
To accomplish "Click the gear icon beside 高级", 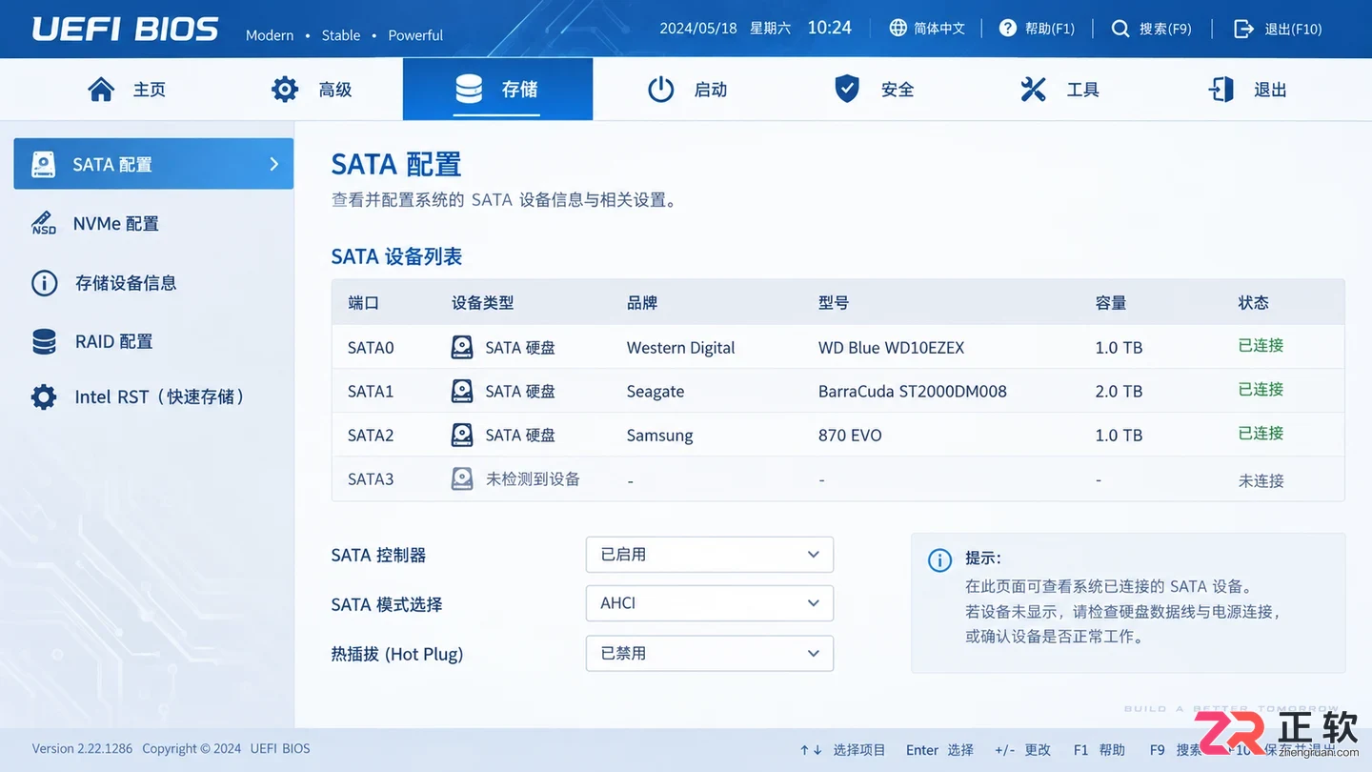I will coord(285,90).
